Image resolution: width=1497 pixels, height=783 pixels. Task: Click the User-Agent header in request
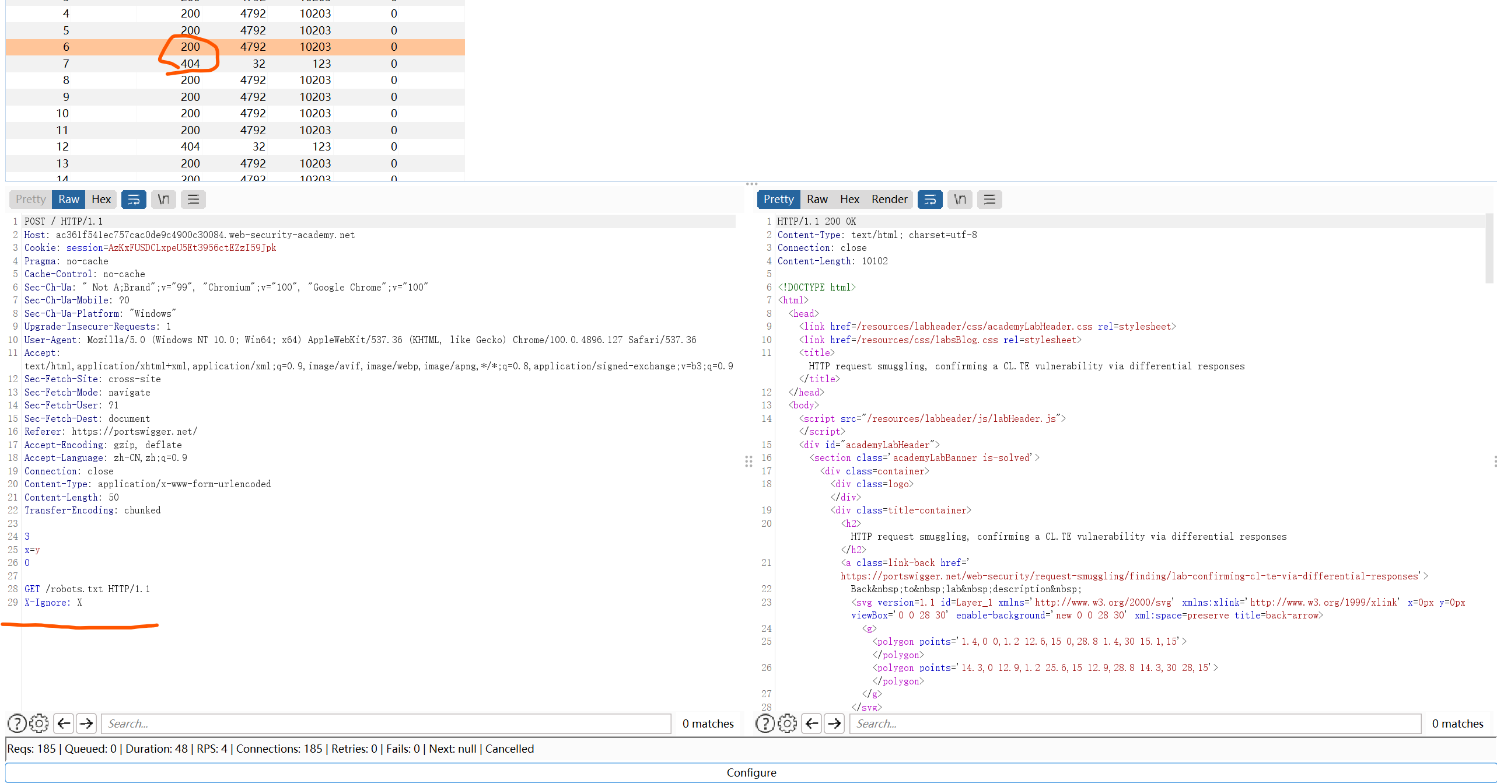tap(360, 340)
